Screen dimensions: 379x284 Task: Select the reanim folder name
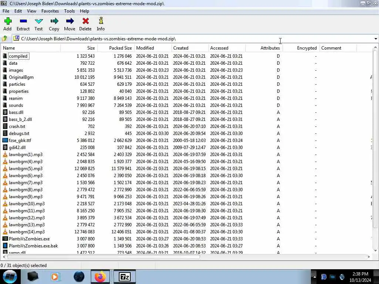pyautogui.click(x=16, y=98)
